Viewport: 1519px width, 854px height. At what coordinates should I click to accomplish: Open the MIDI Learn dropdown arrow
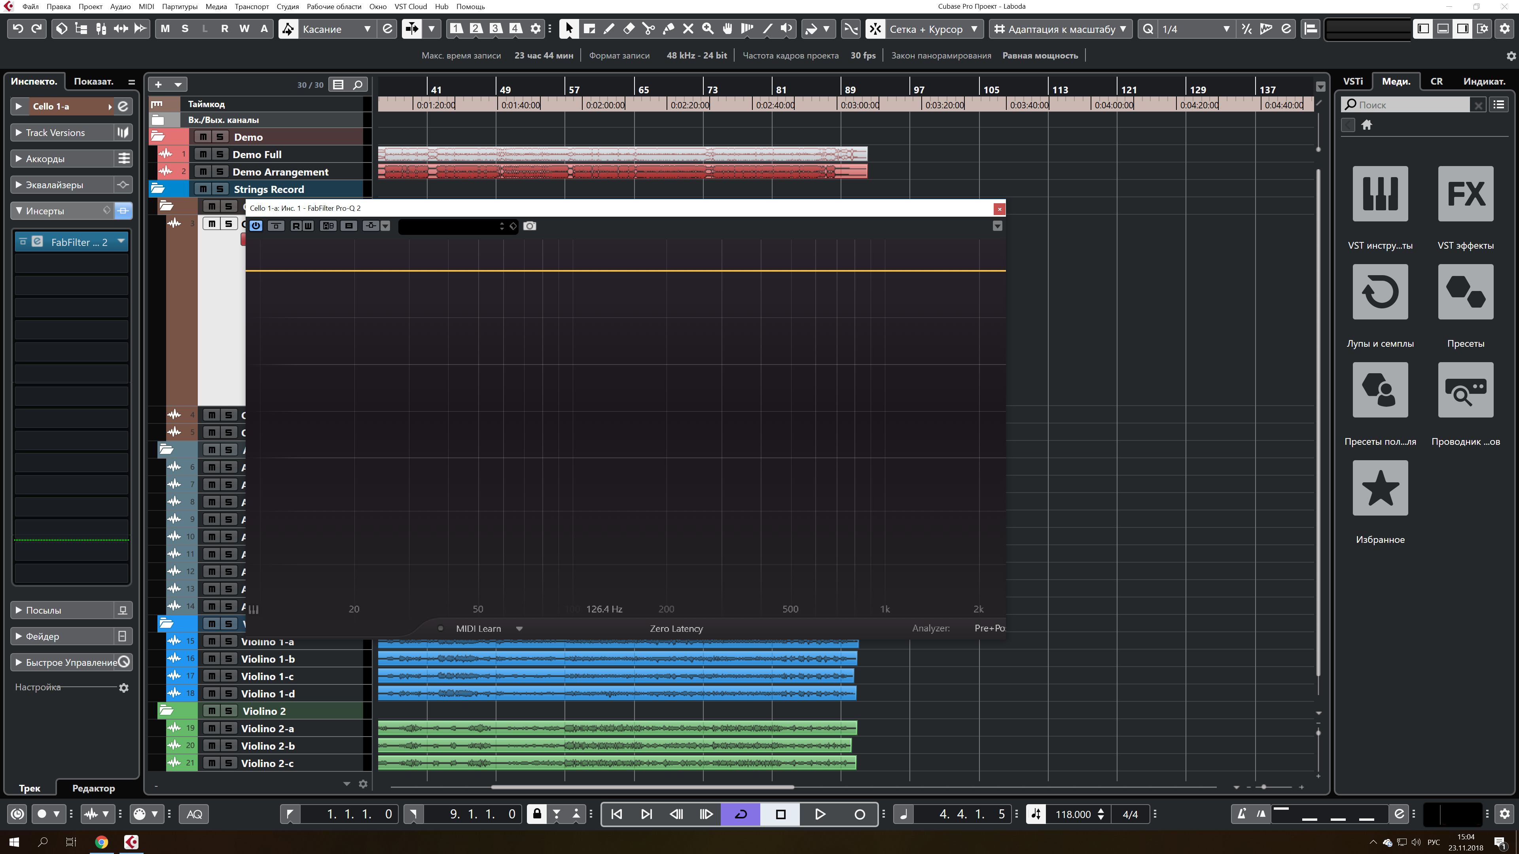[x=519, y=628]
